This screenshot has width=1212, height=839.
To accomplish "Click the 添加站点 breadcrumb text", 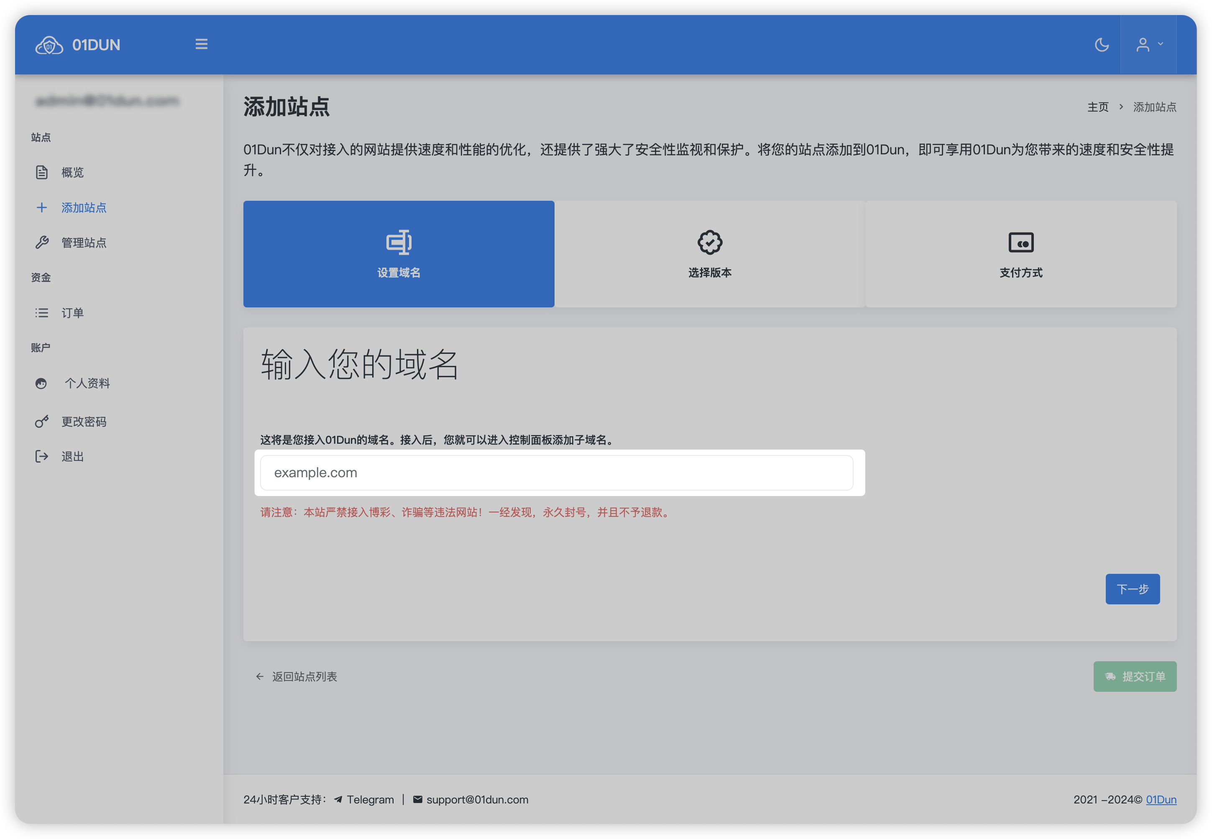I will point(1155,107).
